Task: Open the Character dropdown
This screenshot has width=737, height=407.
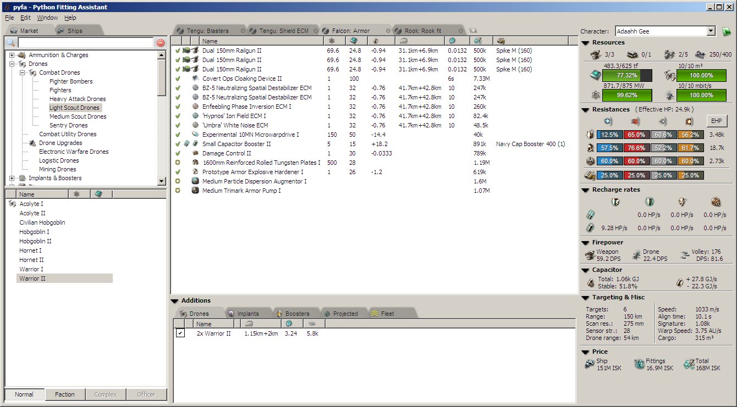Action: [711, 31]
